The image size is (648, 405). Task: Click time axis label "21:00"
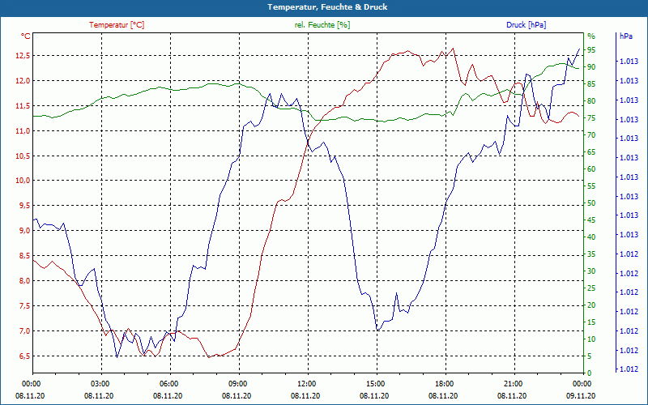click(x=513, y=384)
